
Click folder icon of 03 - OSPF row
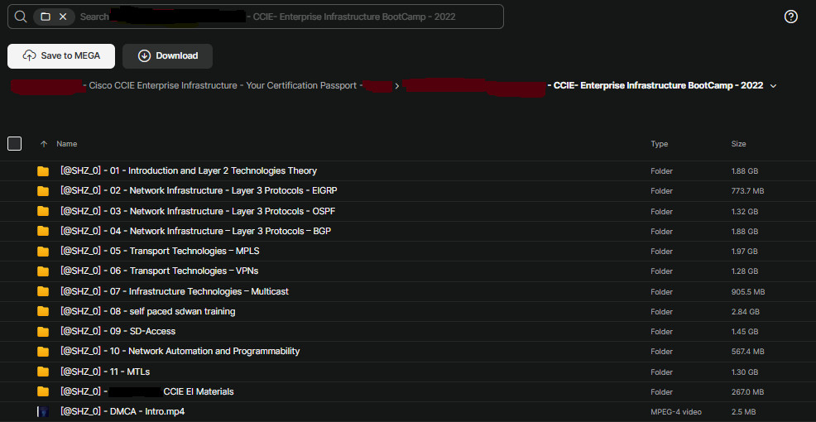tap(43, 211)
